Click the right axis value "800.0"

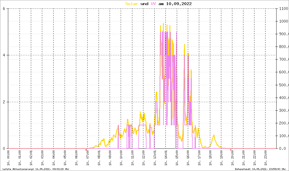284,47
